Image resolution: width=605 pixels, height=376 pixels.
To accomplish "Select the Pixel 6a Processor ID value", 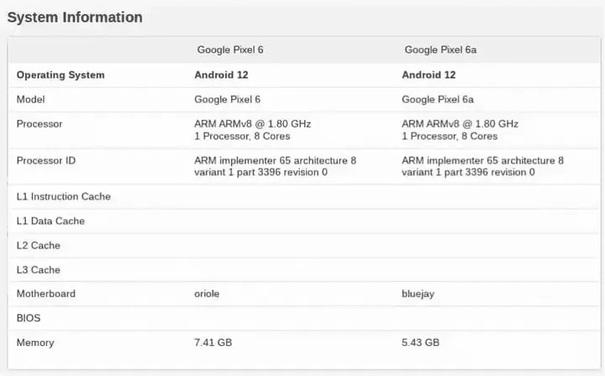I will [x=482, y=166].
